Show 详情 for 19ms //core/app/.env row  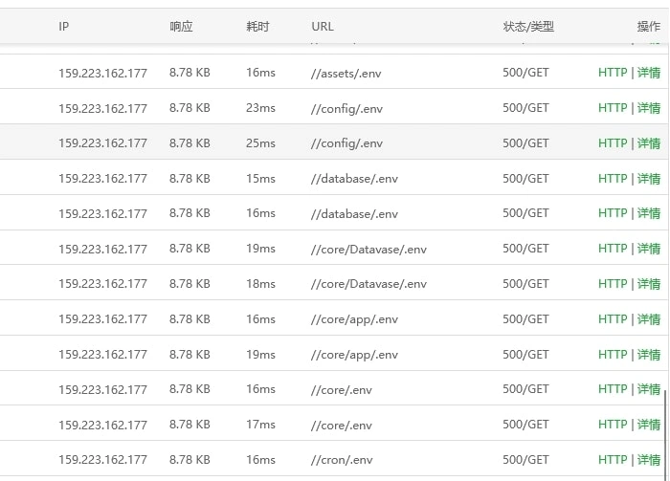(x=649, y=355)
